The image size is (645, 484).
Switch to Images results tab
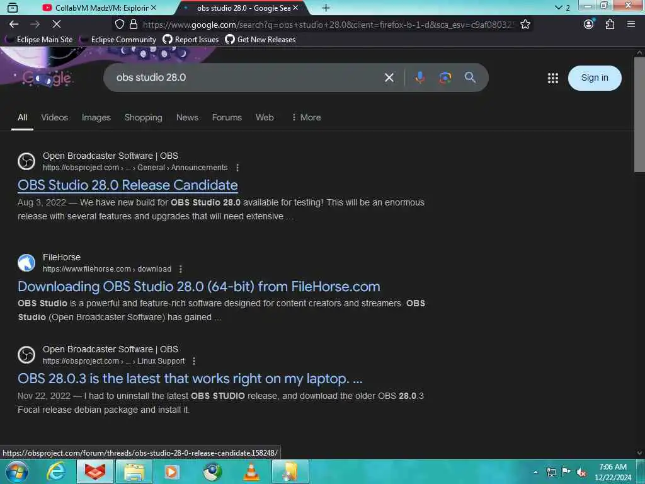click(96, 118)
